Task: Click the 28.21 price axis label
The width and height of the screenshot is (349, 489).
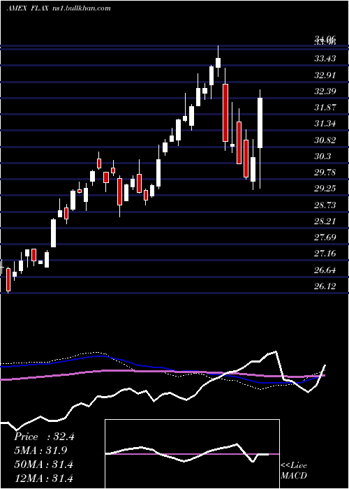Action: (325, 221)
